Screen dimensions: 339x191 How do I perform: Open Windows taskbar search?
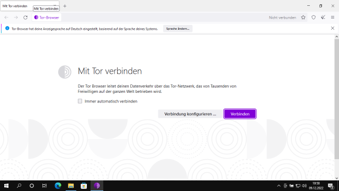pos(19,186)
